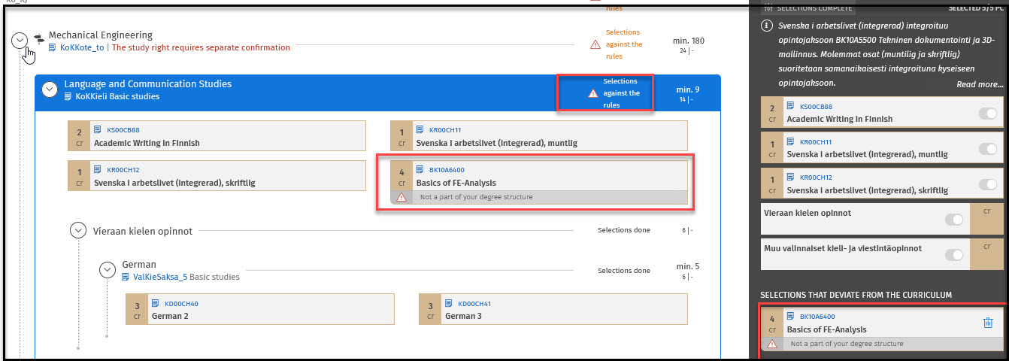The image size is (1009, 361).
Task: Toggle off Academic Writing in Finnish selection
Action: point(987,114)
